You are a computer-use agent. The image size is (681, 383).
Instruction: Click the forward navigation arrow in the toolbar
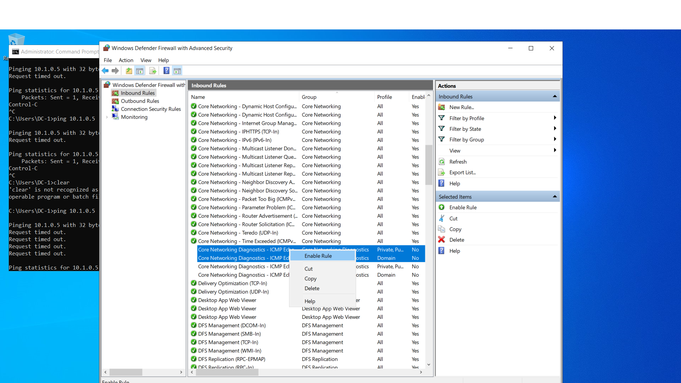tap(115, 71)
